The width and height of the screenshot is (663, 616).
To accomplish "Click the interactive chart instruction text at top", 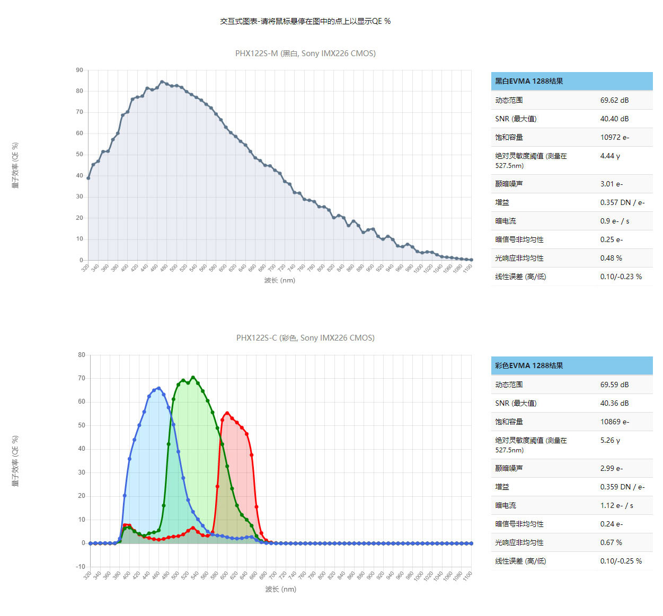I will tap(305, 21).
